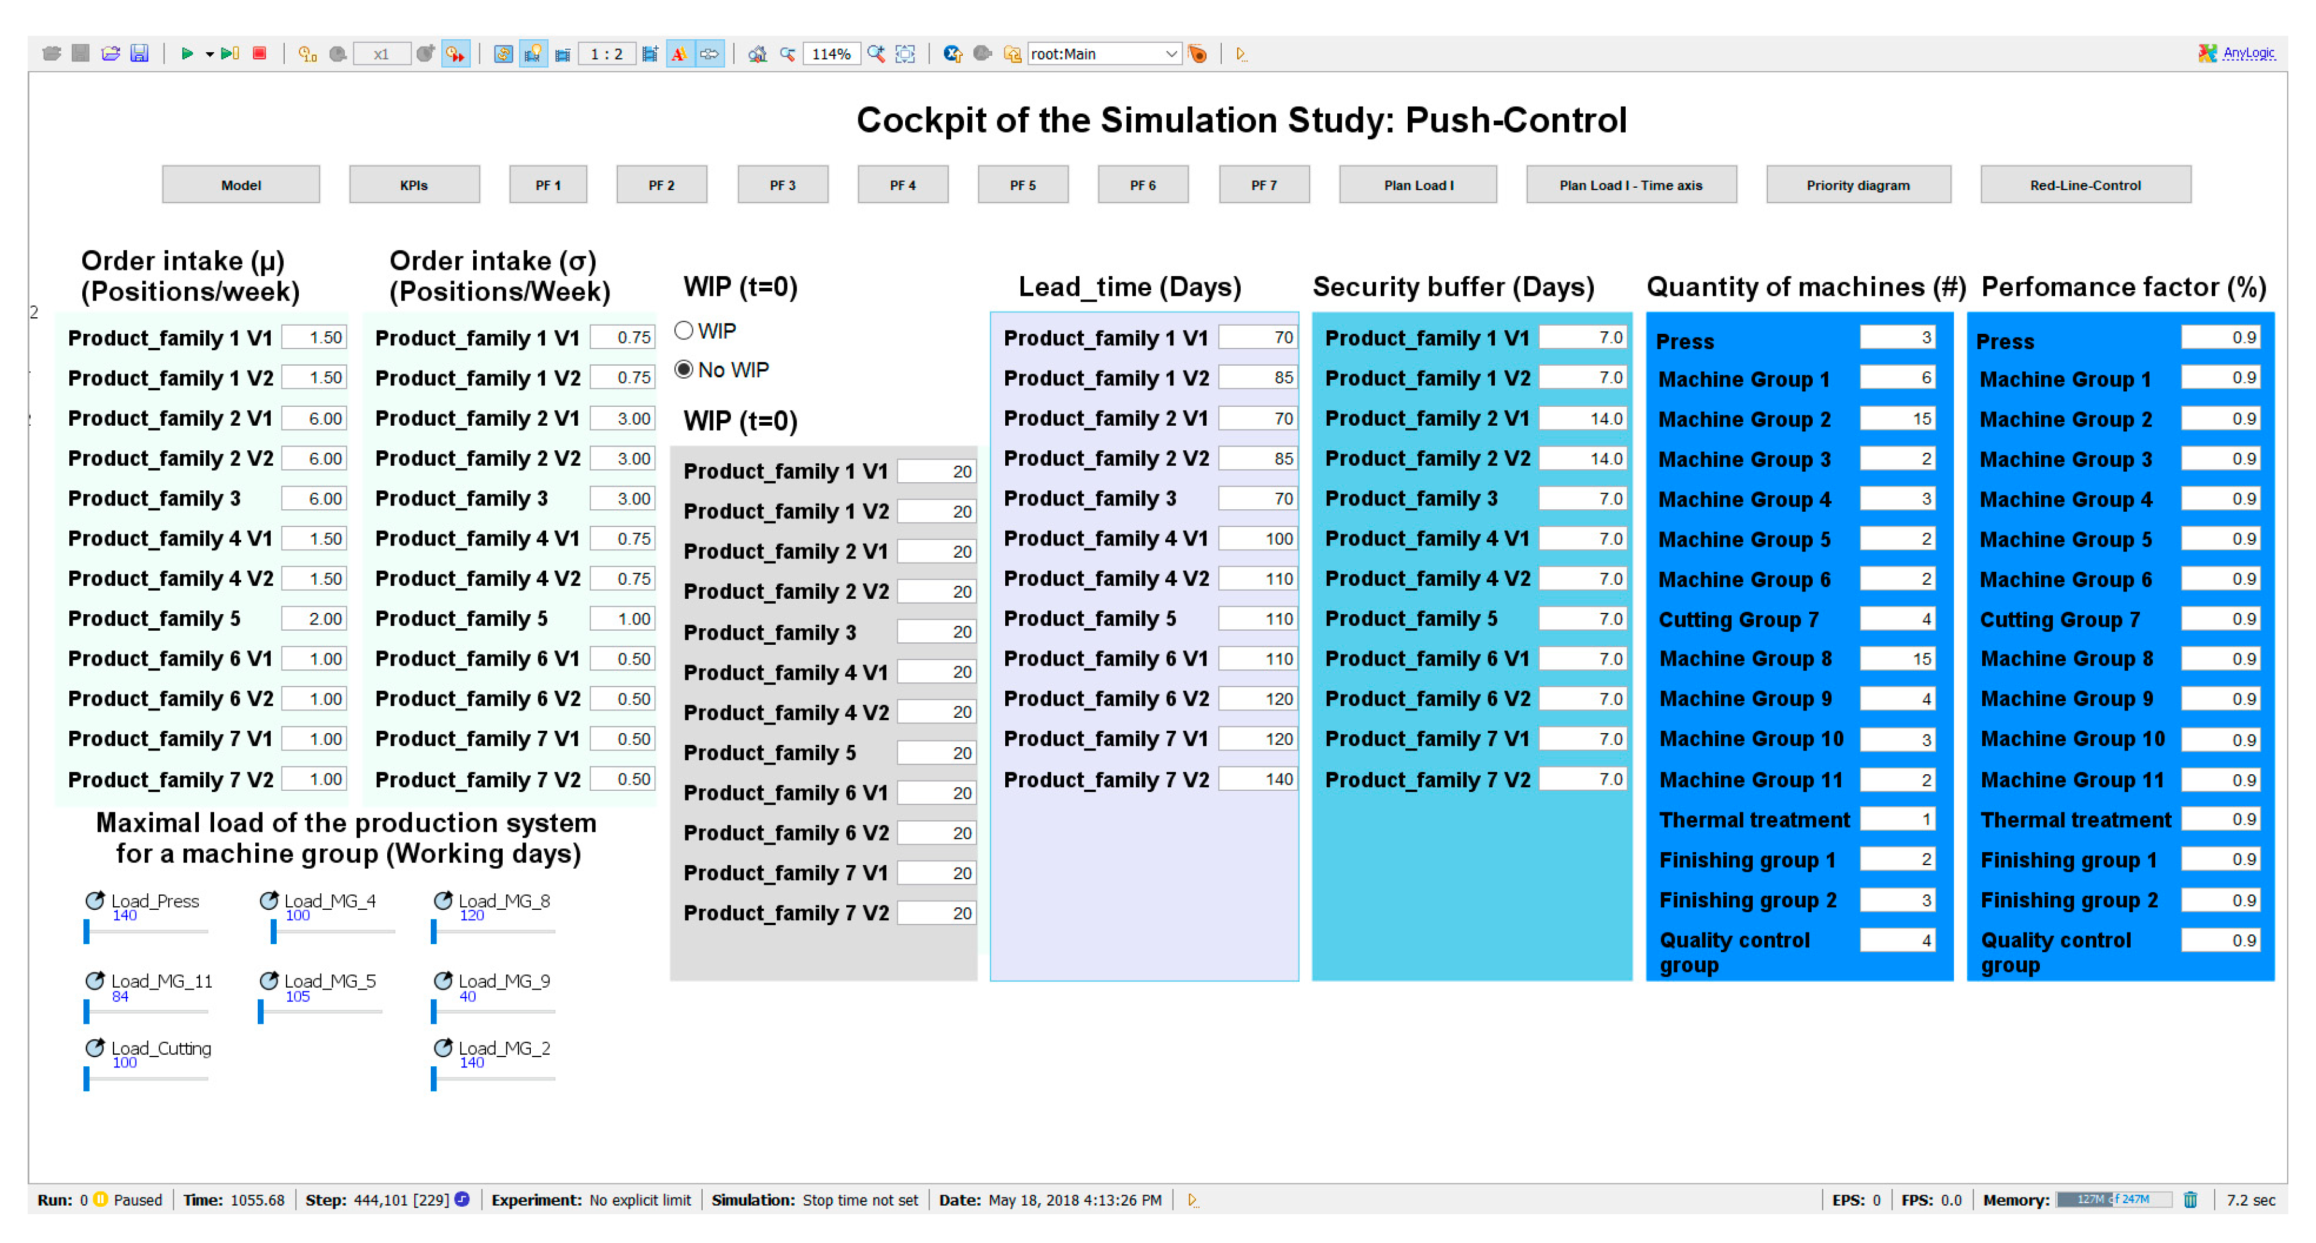Viewport: 2316px width, 1243px height.
Task: Click the zoom out magnifier icon
Action: [787, 54]
